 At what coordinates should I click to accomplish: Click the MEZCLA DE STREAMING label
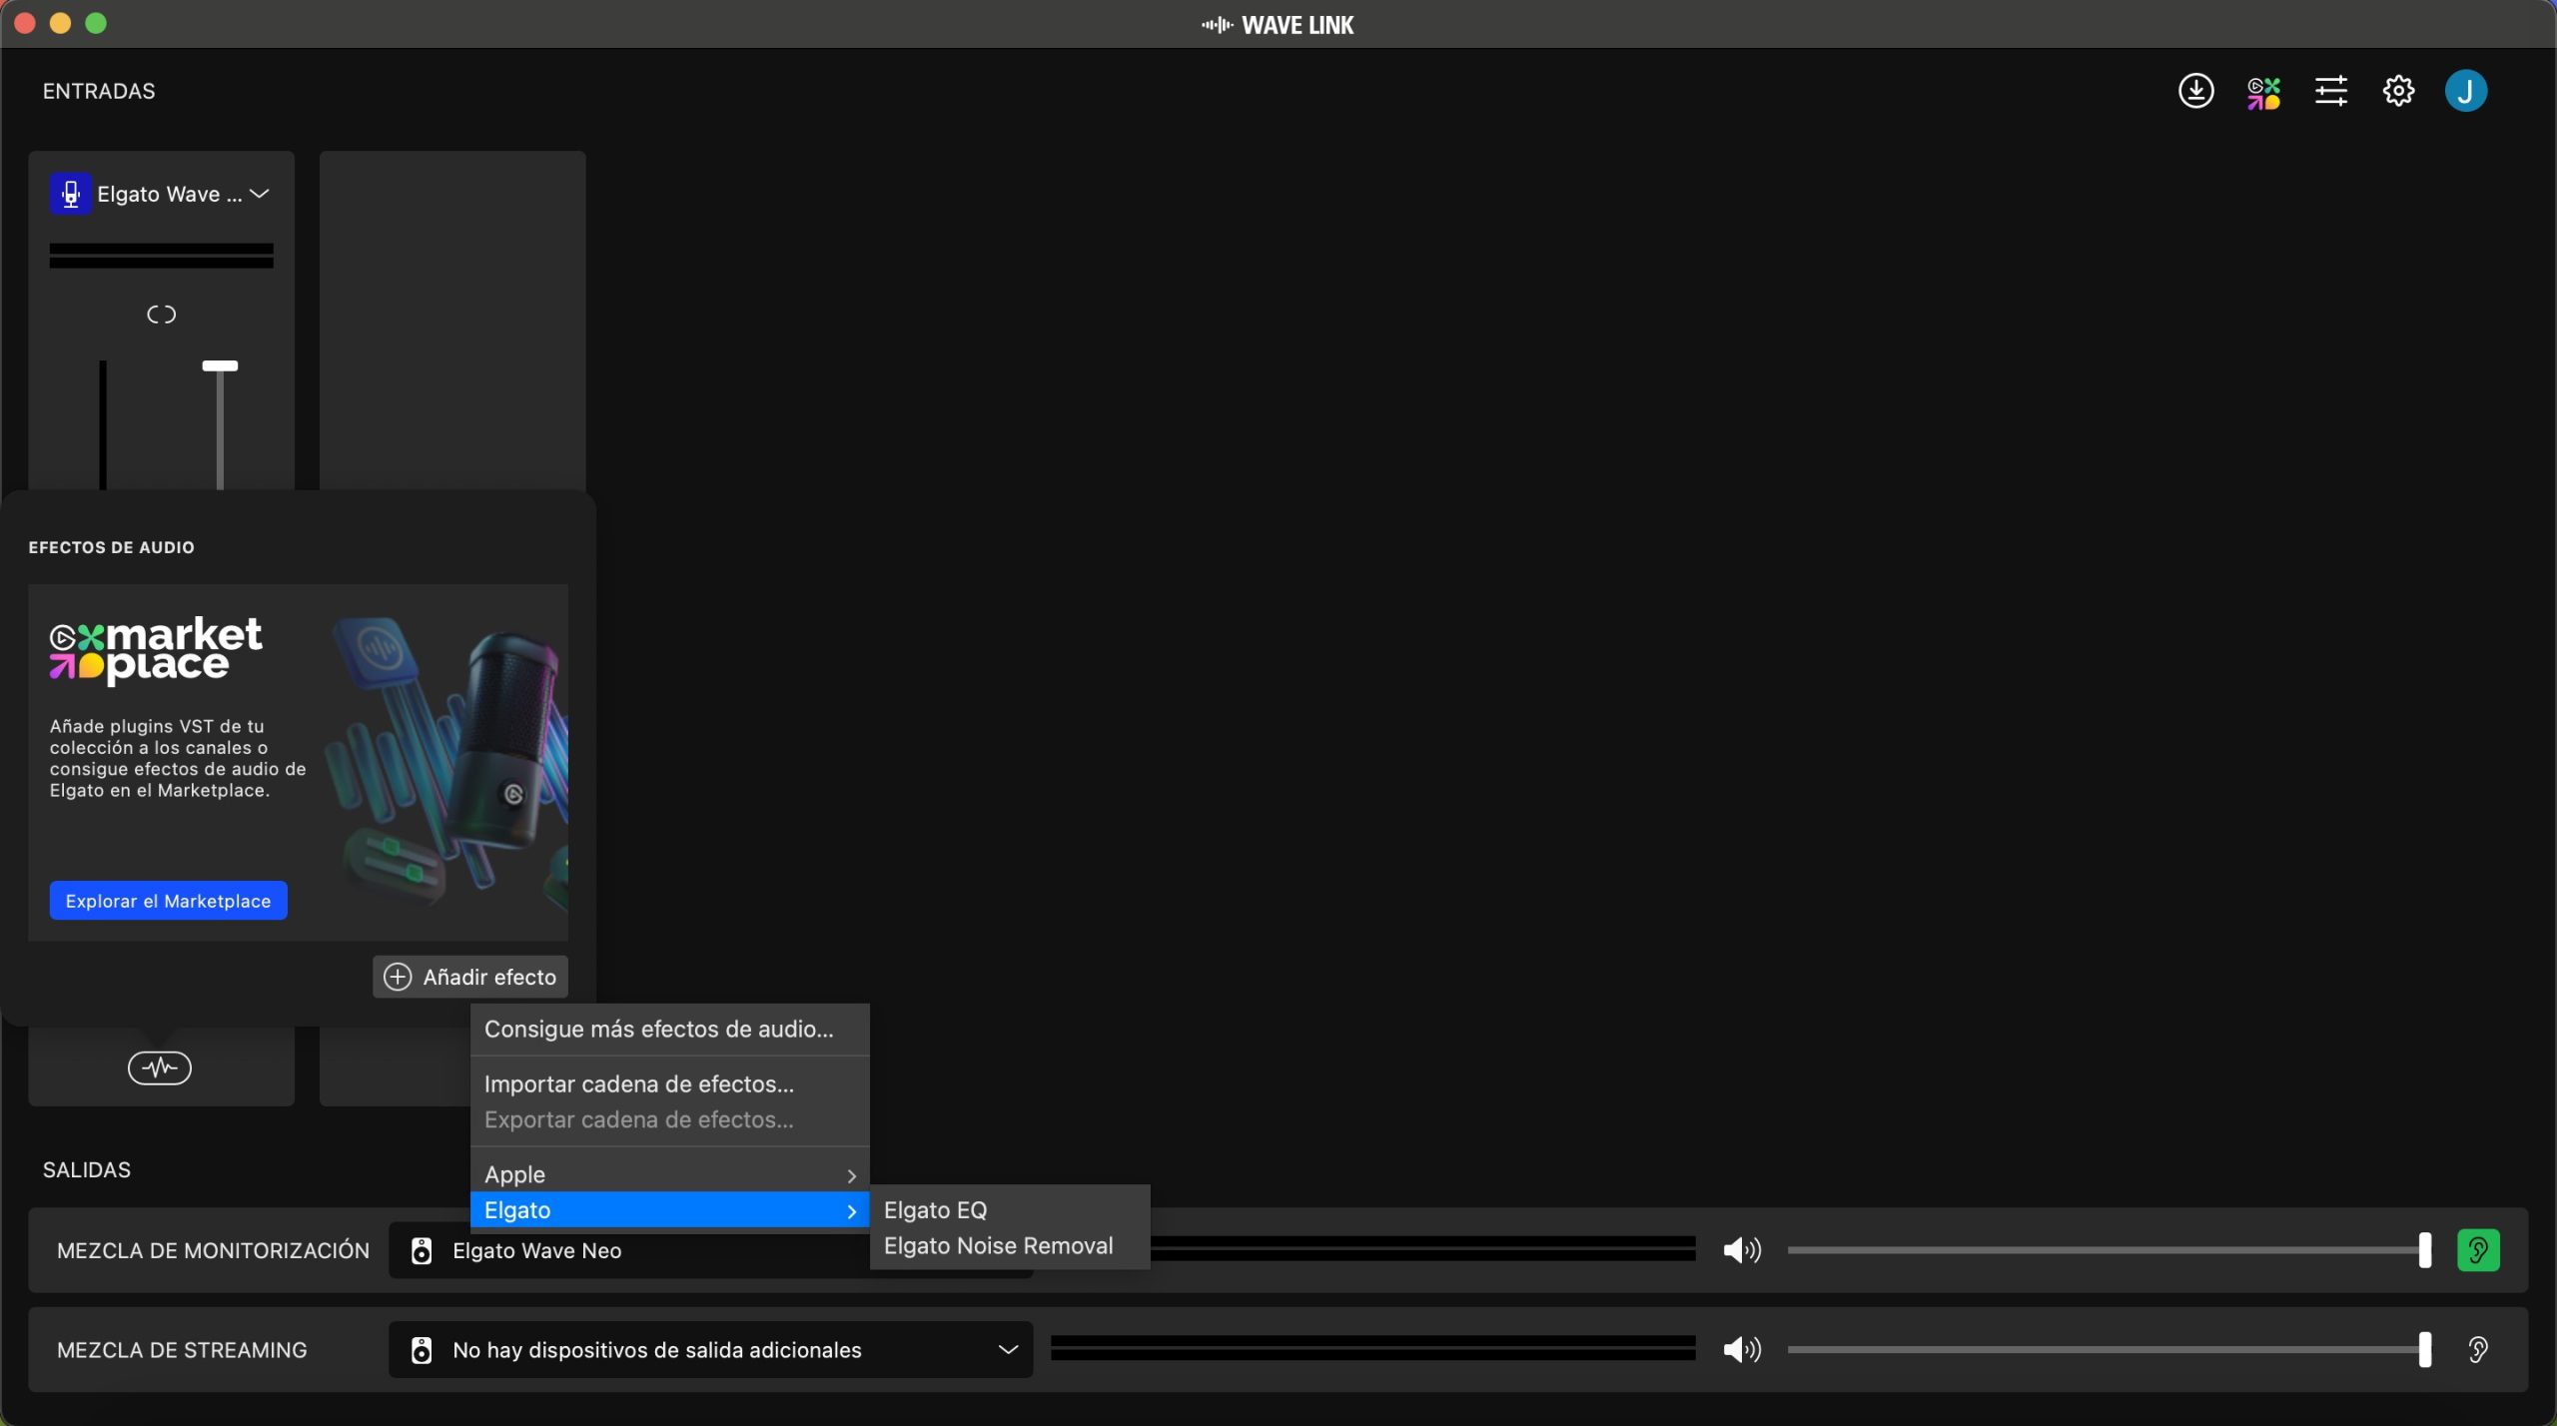coord(182,1350)
